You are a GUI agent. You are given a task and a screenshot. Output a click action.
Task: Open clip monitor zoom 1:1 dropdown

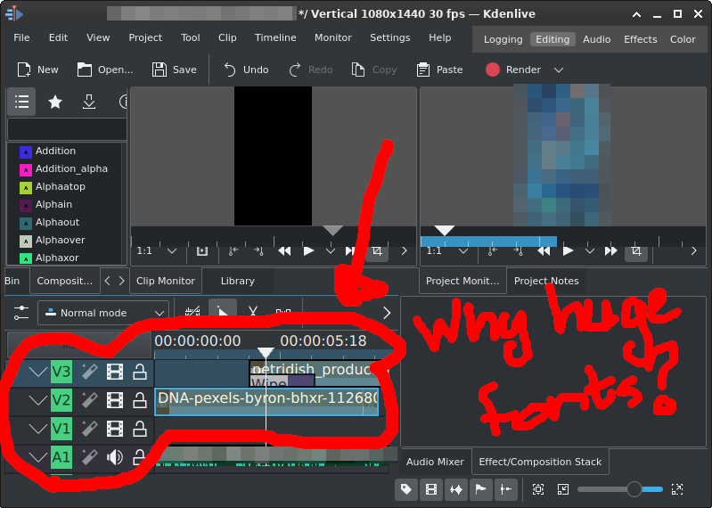[x=157, y=251]
